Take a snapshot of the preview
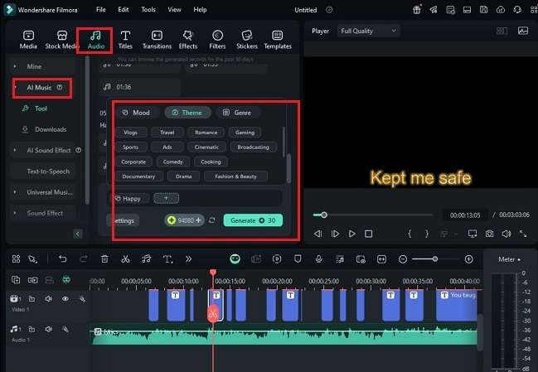The width and height of the screenshot is (538, 372). point(490,234)
